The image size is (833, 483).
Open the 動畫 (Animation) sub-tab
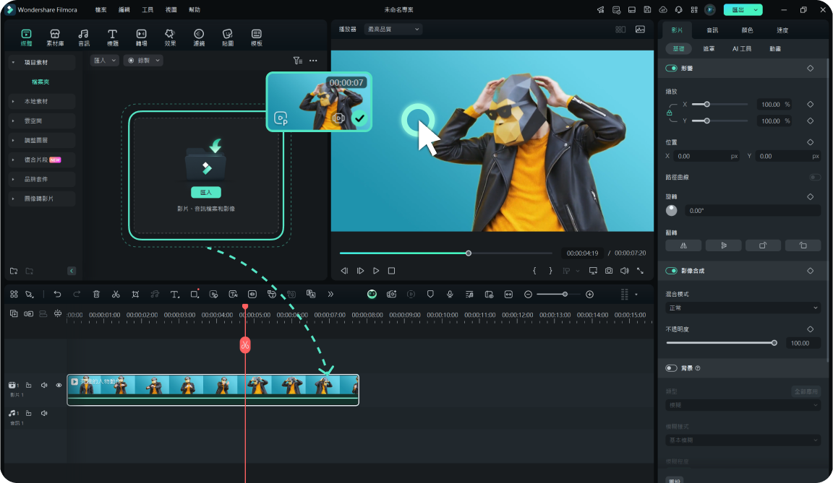[775, 49]
